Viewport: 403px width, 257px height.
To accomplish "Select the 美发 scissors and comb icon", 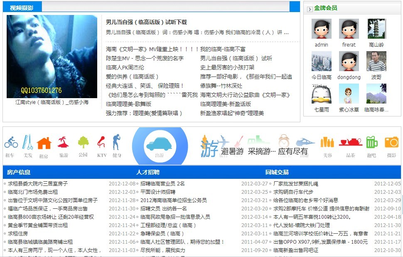I will 27,142.
